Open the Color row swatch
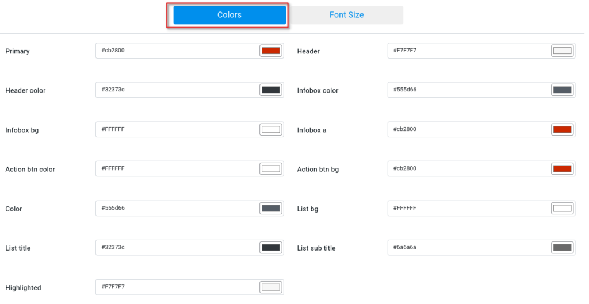 coord(270,208)
